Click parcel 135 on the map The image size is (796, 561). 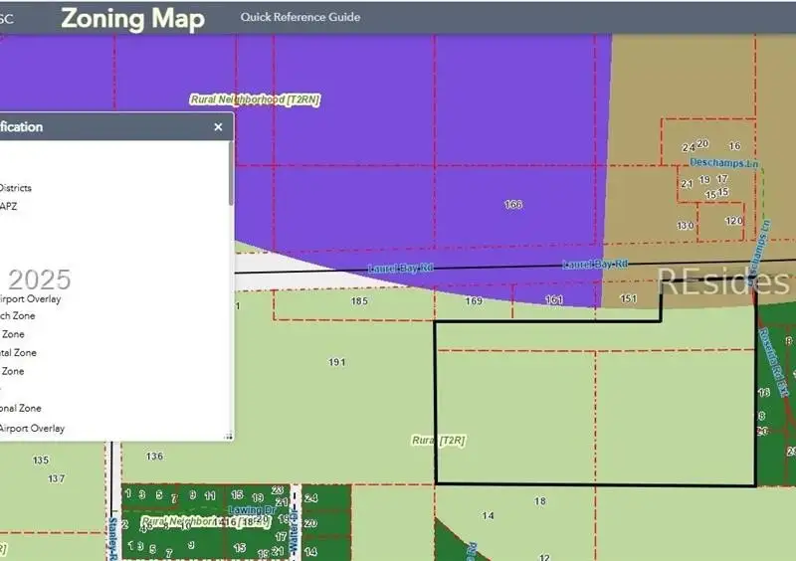pos(41,461)
